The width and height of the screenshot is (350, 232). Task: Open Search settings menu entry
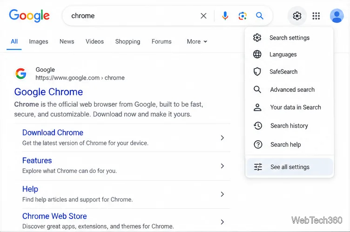point(289,38)
